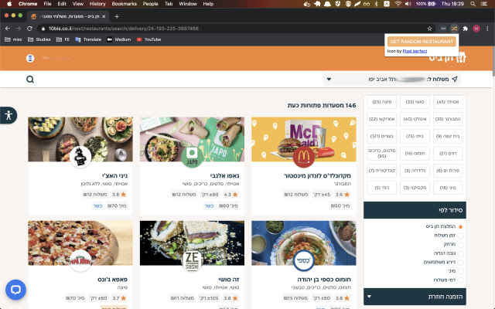
Task: Filter by חומוס (16) cuisine
Action: pos(415,153)
